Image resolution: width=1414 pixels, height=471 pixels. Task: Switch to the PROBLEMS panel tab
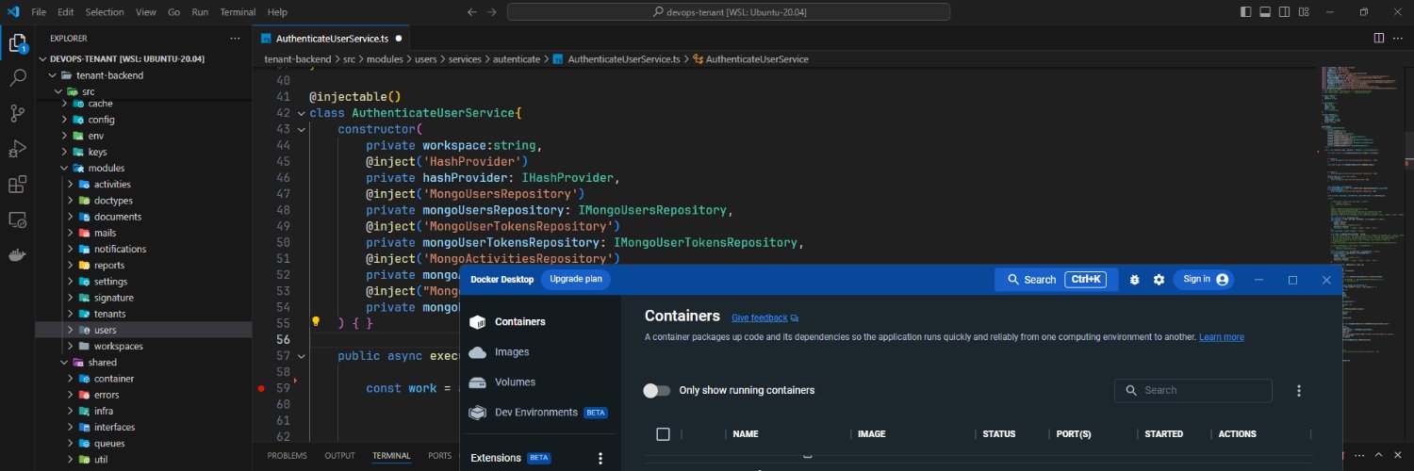[x=288, y=456]
